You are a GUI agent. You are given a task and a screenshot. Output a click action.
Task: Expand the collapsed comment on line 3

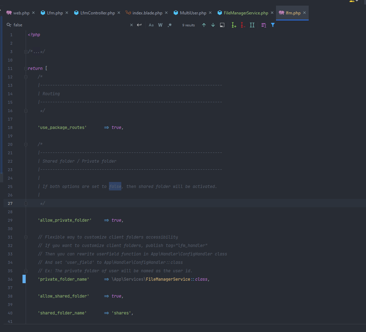[x=25, y=51]
